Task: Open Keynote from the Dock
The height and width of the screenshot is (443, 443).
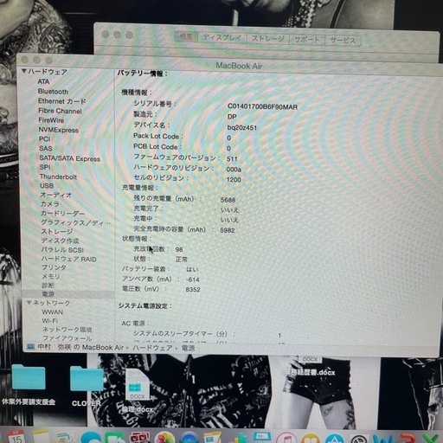Action: point(261,437)
